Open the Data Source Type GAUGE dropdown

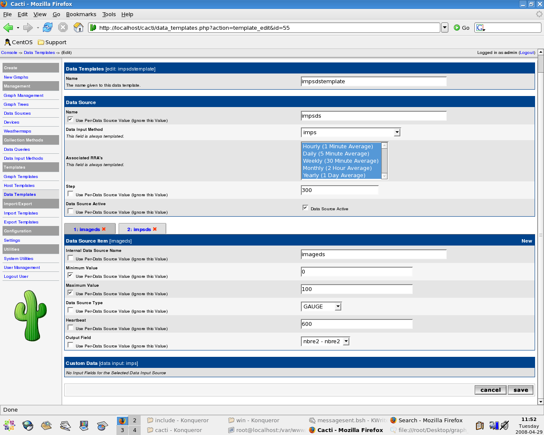point(321,307)
